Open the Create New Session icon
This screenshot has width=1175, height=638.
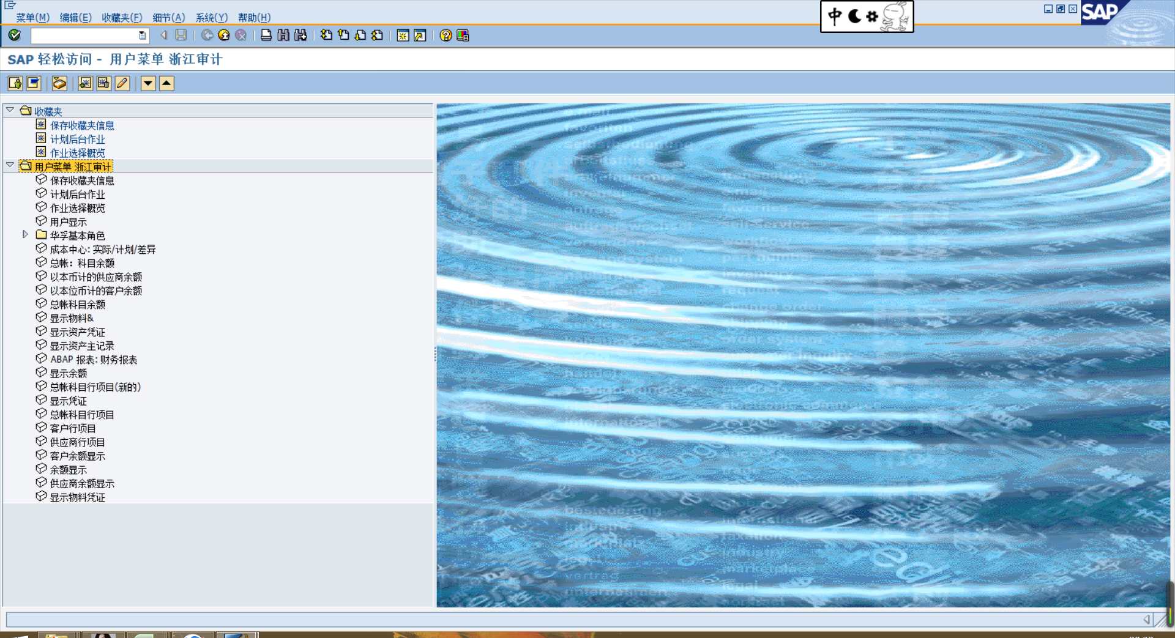(x=403, y=35)
